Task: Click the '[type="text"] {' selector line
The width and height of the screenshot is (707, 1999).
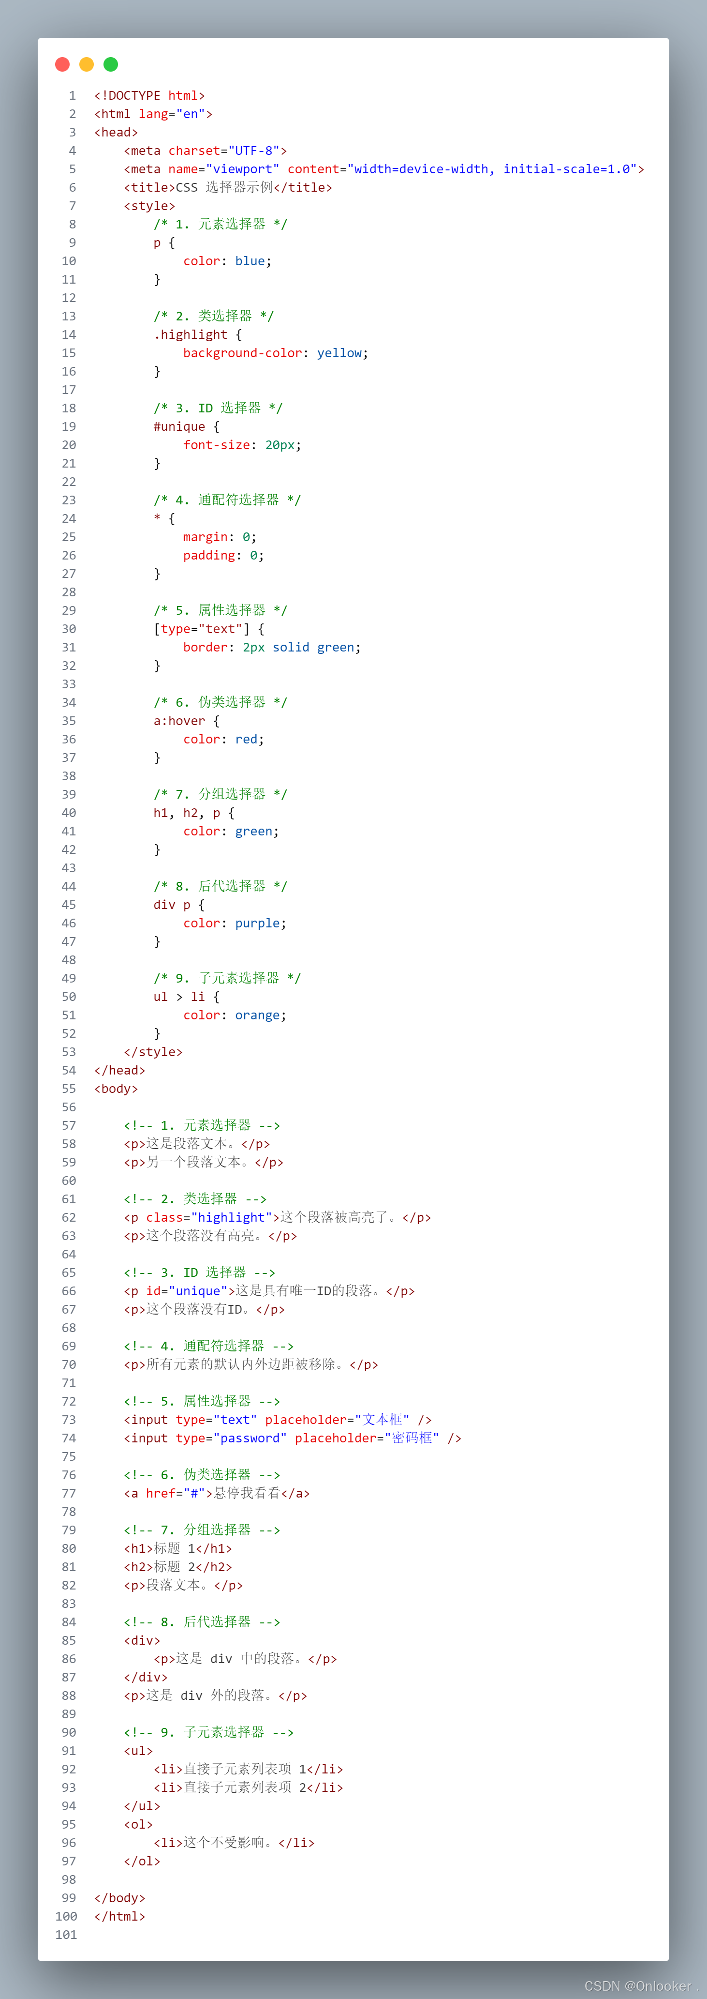Action: click(208, 629)
